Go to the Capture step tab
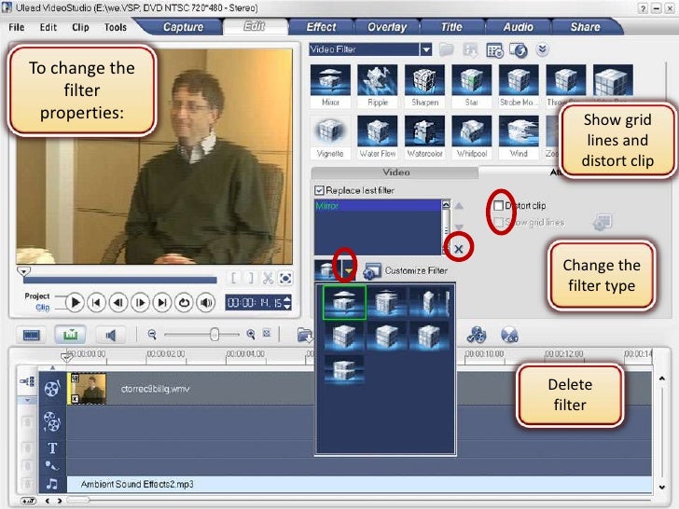The image size is (679, 509). [183, 27]
